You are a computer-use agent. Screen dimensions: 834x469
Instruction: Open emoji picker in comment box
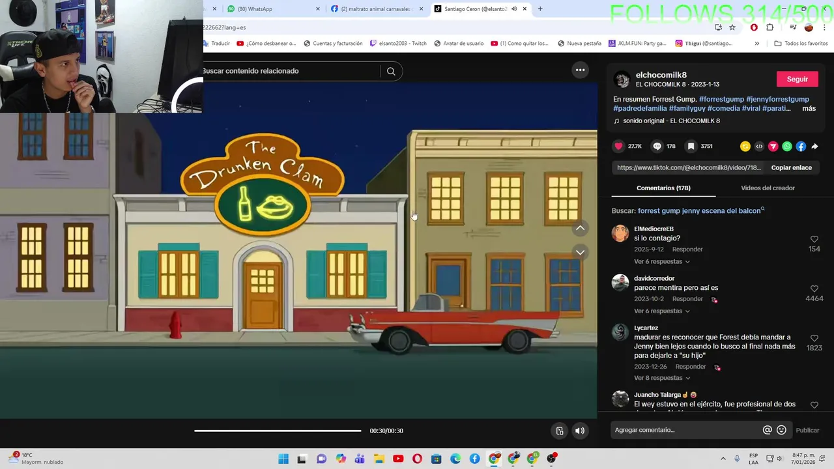click(x=781, y=430)
